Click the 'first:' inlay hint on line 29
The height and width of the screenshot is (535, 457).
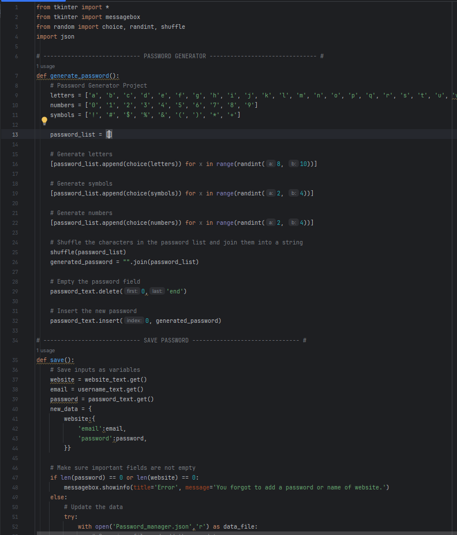pyautogui.click(x=132, y=292)
